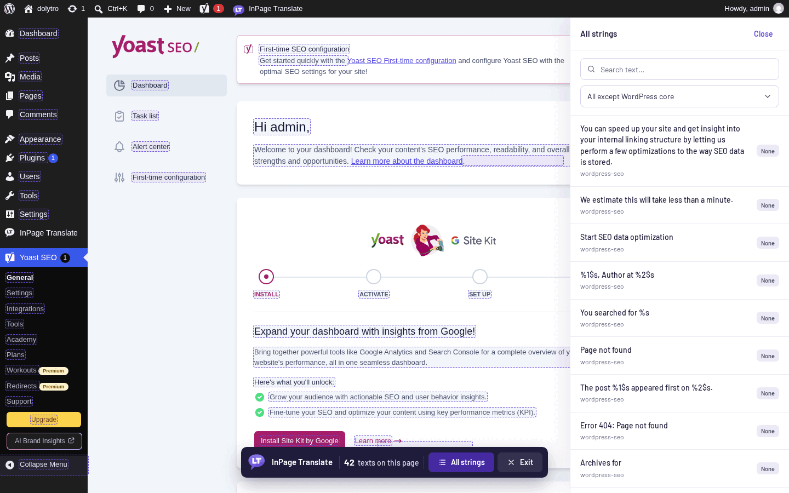Click the Appearance brush icon
Viewport: 789px width, 493px height.
click(x=10, y=139)
